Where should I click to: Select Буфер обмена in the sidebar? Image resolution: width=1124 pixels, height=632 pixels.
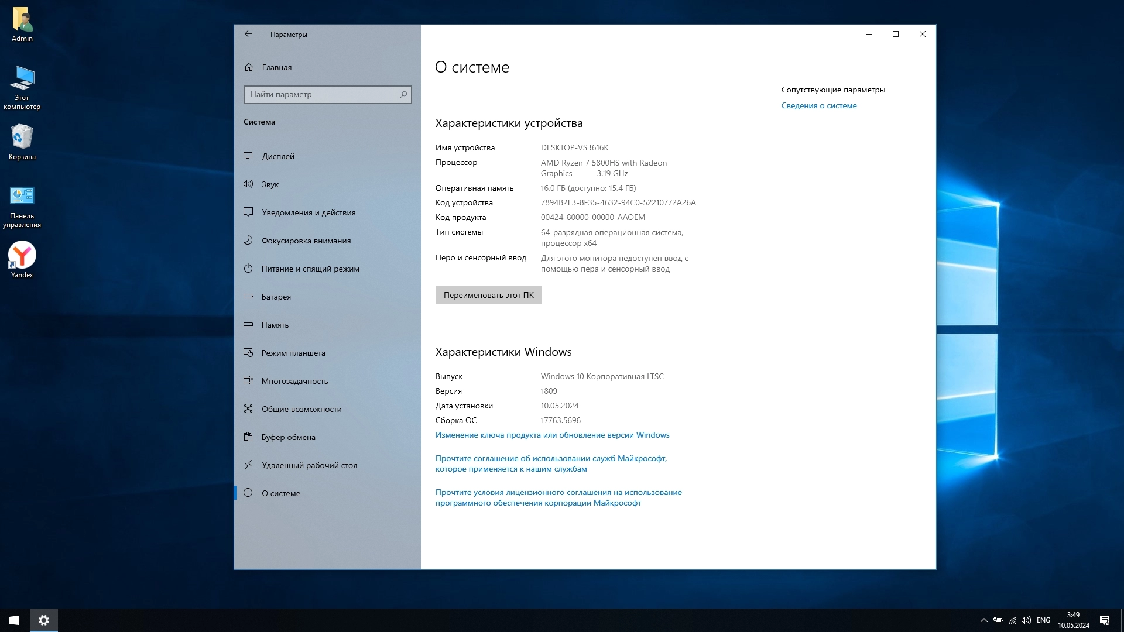click(288, 437)
